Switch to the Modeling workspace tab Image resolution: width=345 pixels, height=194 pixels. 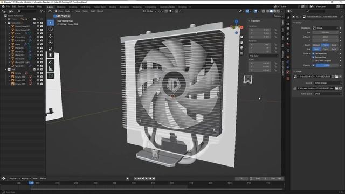pos(61,7)
